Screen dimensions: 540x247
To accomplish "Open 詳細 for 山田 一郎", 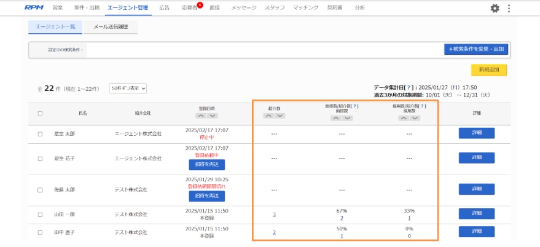I will 477,214.
